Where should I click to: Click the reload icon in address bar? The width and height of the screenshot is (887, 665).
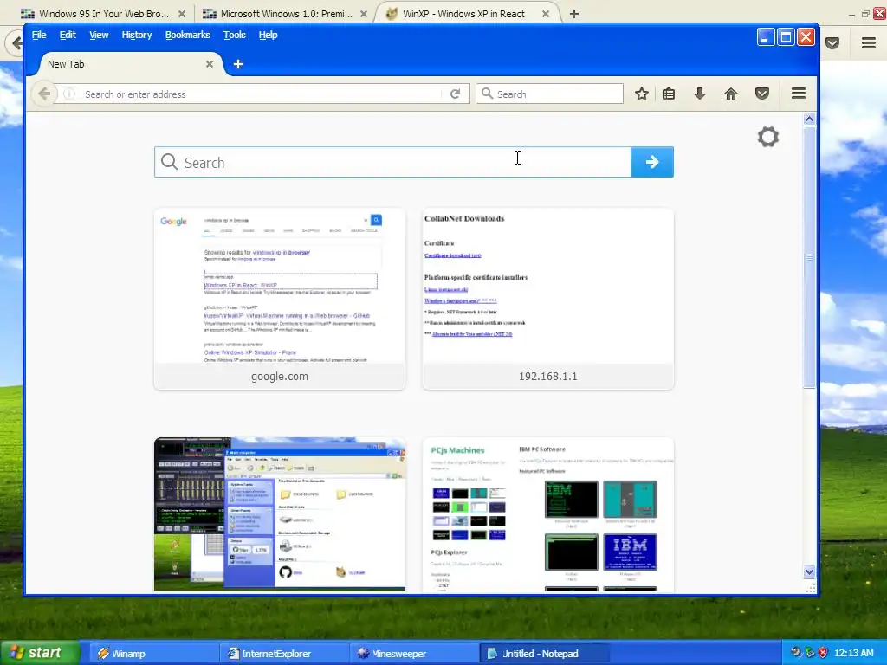[x=455, y=94]
